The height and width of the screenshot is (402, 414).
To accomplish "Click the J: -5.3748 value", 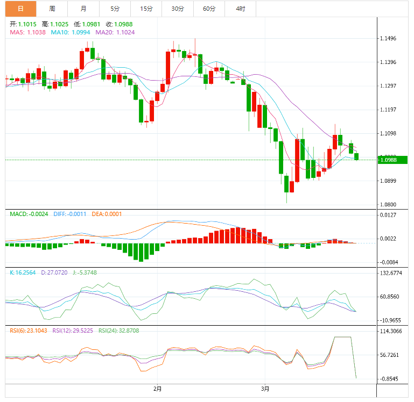I will tap(85, 272).
